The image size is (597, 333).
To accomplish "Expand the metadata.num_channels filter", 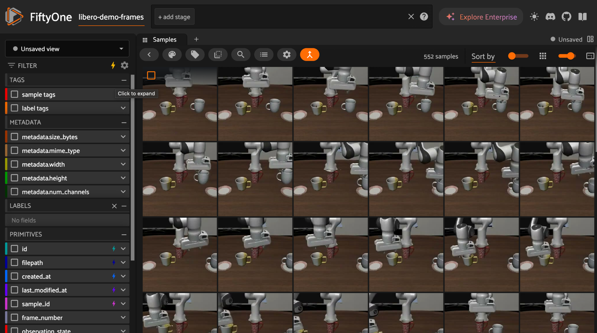I will click(123, 192).
